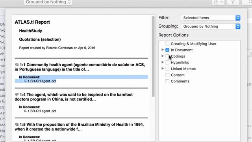The width and height of the screenshot is (252, 142).
Task: Open the Filter dropdown showing Selected items
Action: click(211, 18)
